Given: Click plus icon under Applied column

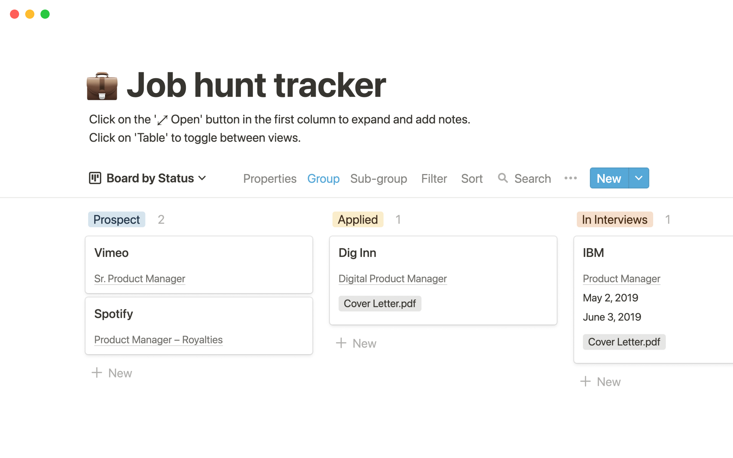Looking at the screenshot, I should pos(341,343).
